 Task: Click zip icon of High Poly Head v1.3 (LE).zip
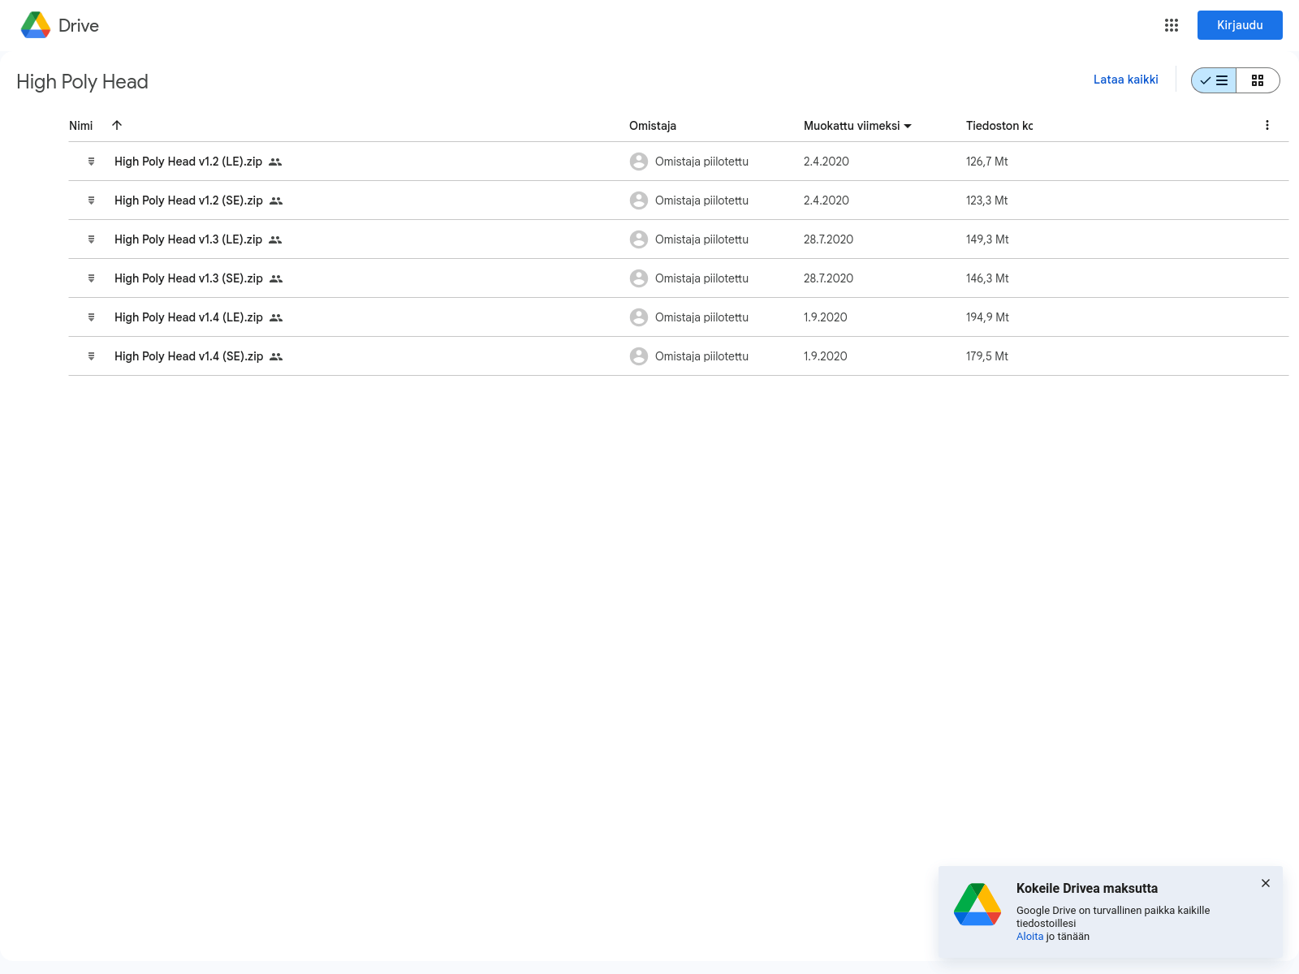click(x=92, y=239)
